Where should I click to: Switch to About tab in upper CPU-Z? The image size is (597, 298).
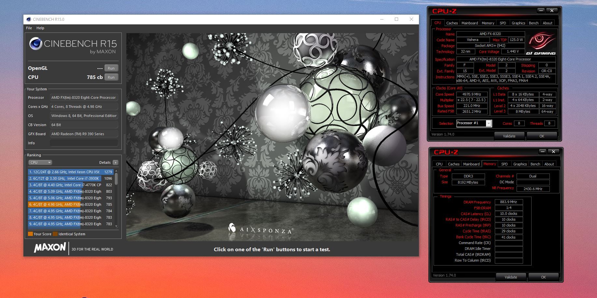click(x=548, y=23)
